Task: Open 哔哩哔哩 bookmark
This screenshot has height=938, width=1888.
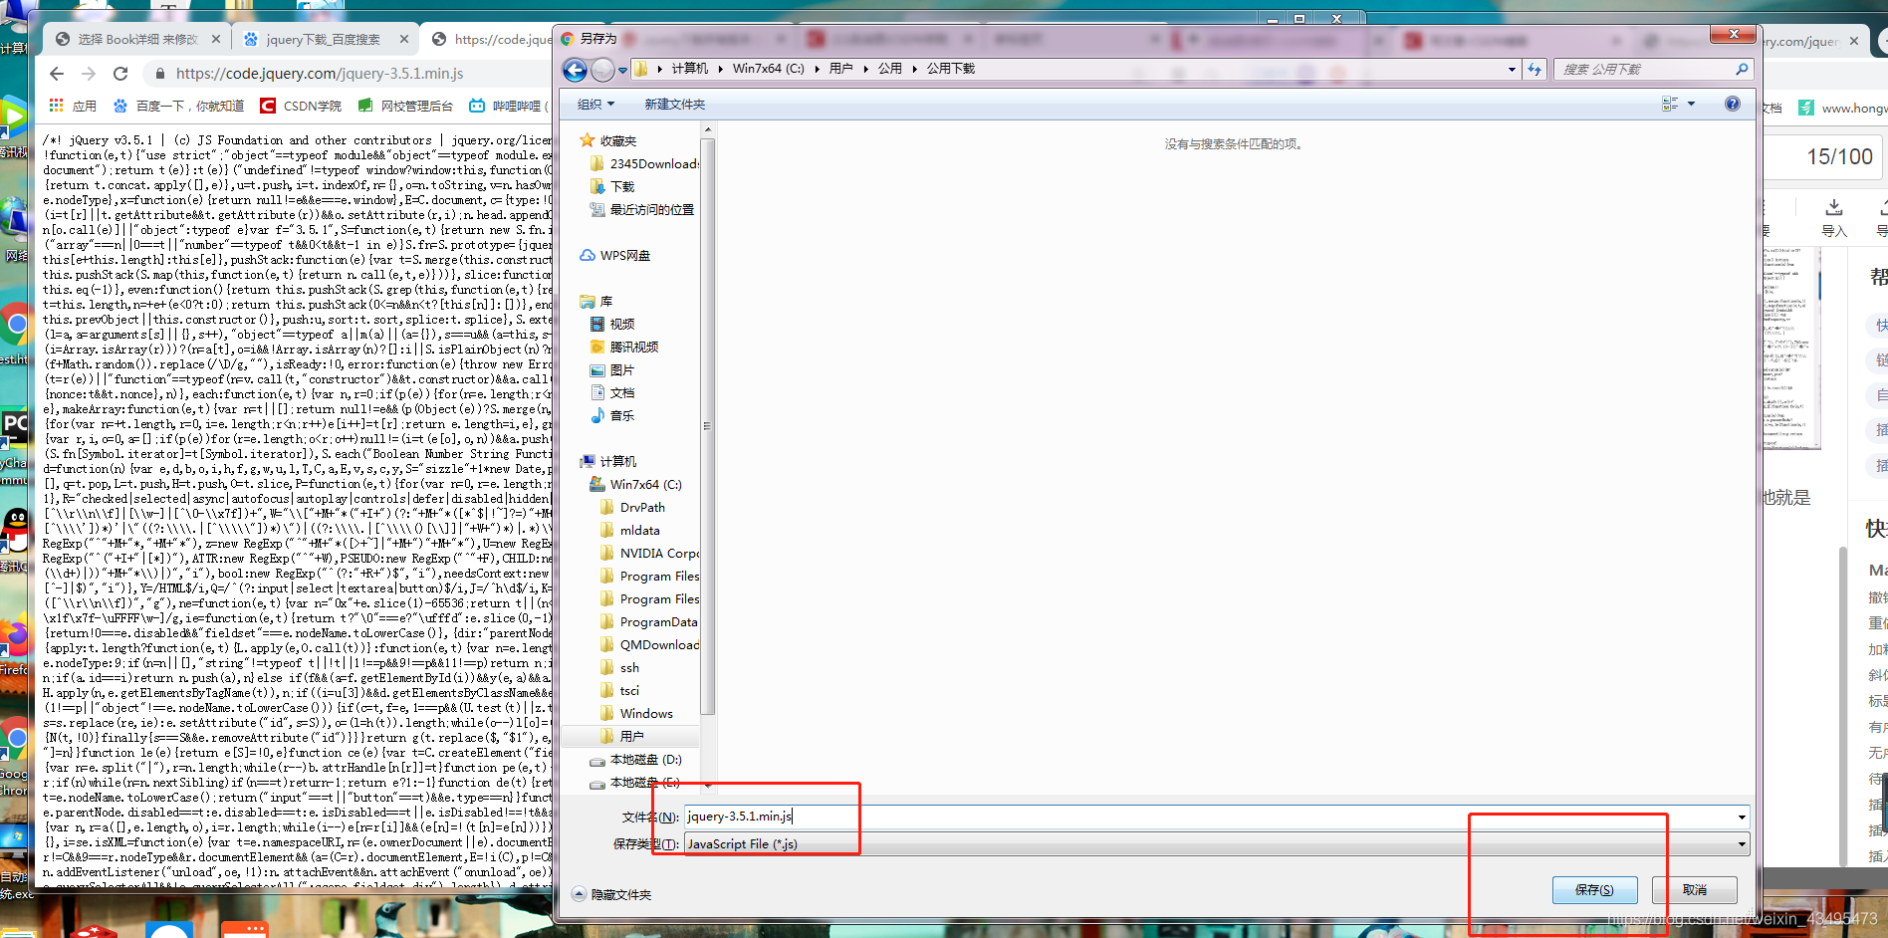Action: point(508,106)
